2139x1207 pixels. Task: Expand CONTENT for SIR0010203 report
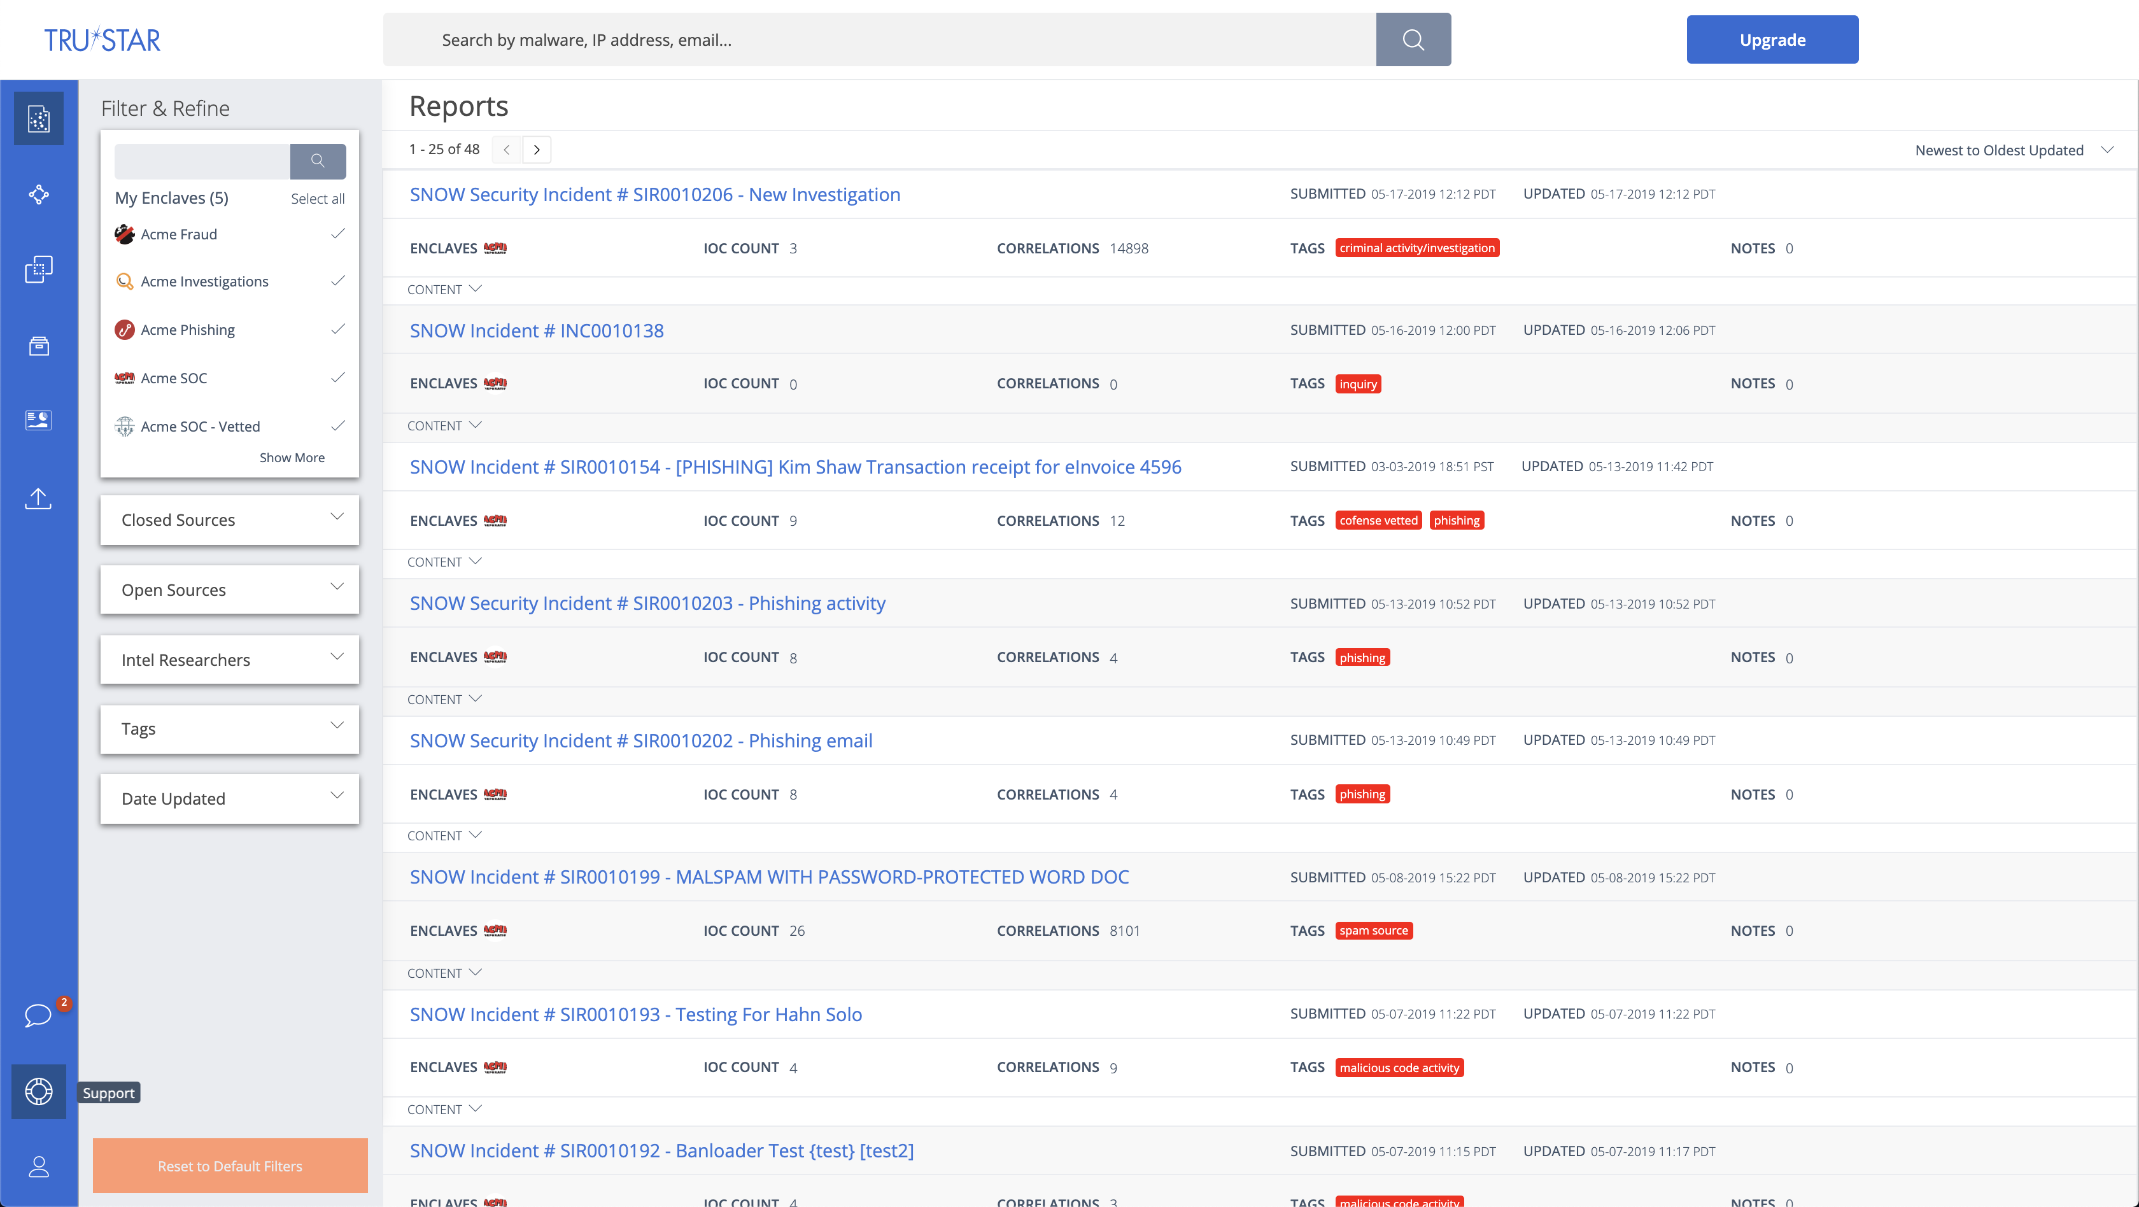(444, 699)
